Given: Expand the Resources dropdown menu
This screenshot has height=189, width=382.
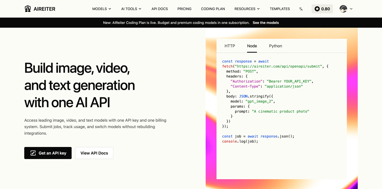Looking at the screenshot, I should (247, 9).
